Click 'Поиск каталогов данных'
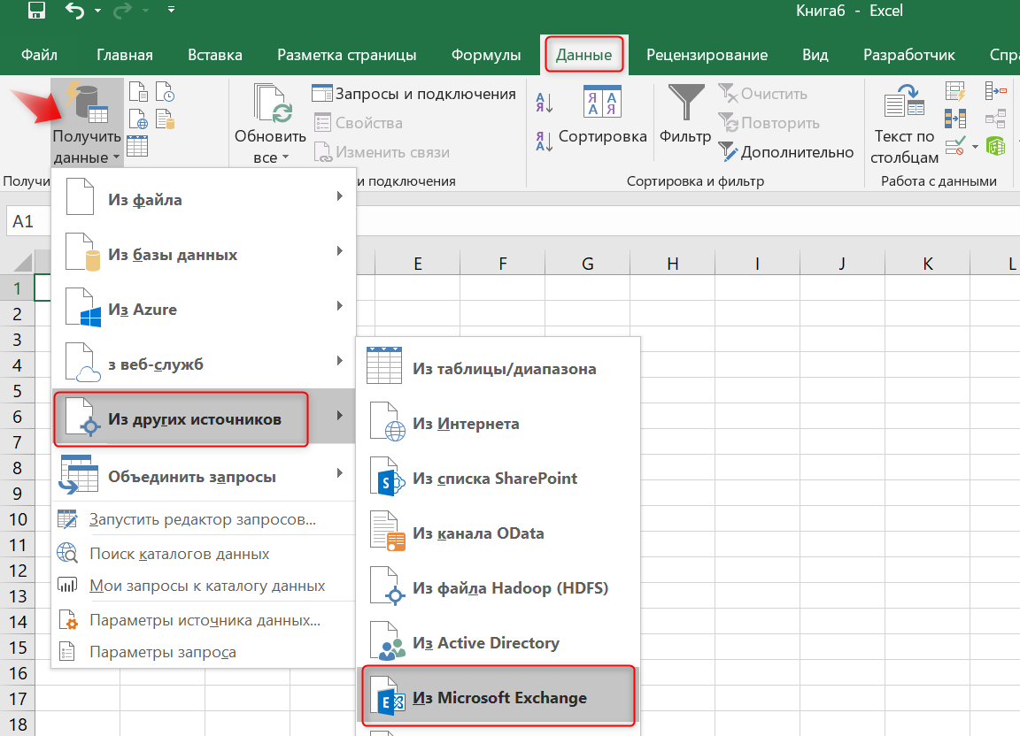1020x736 pixels. (204, 553)
